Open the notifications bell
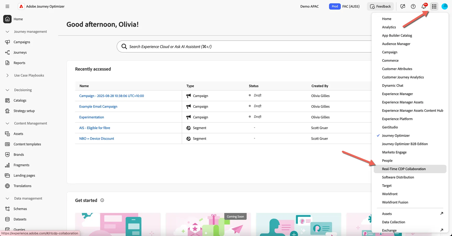Viewport: 452px width, 236px height. (424, 6)
